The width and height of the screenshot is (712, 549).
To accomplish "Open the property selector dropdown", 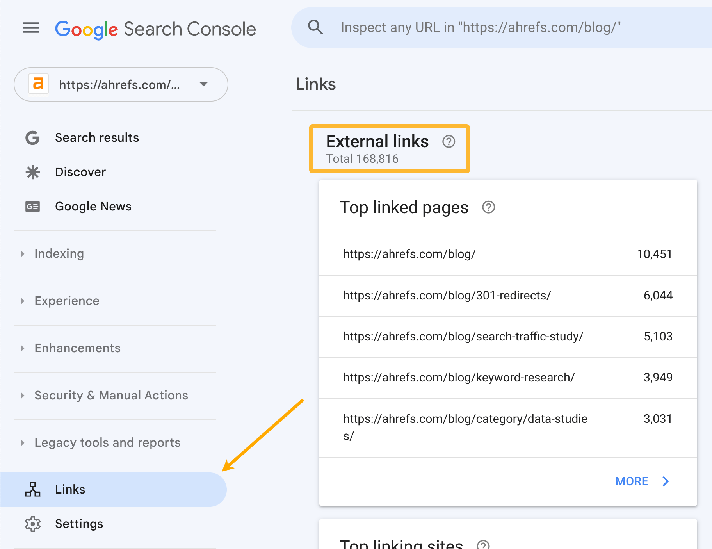I will click(x=203, y=84).
